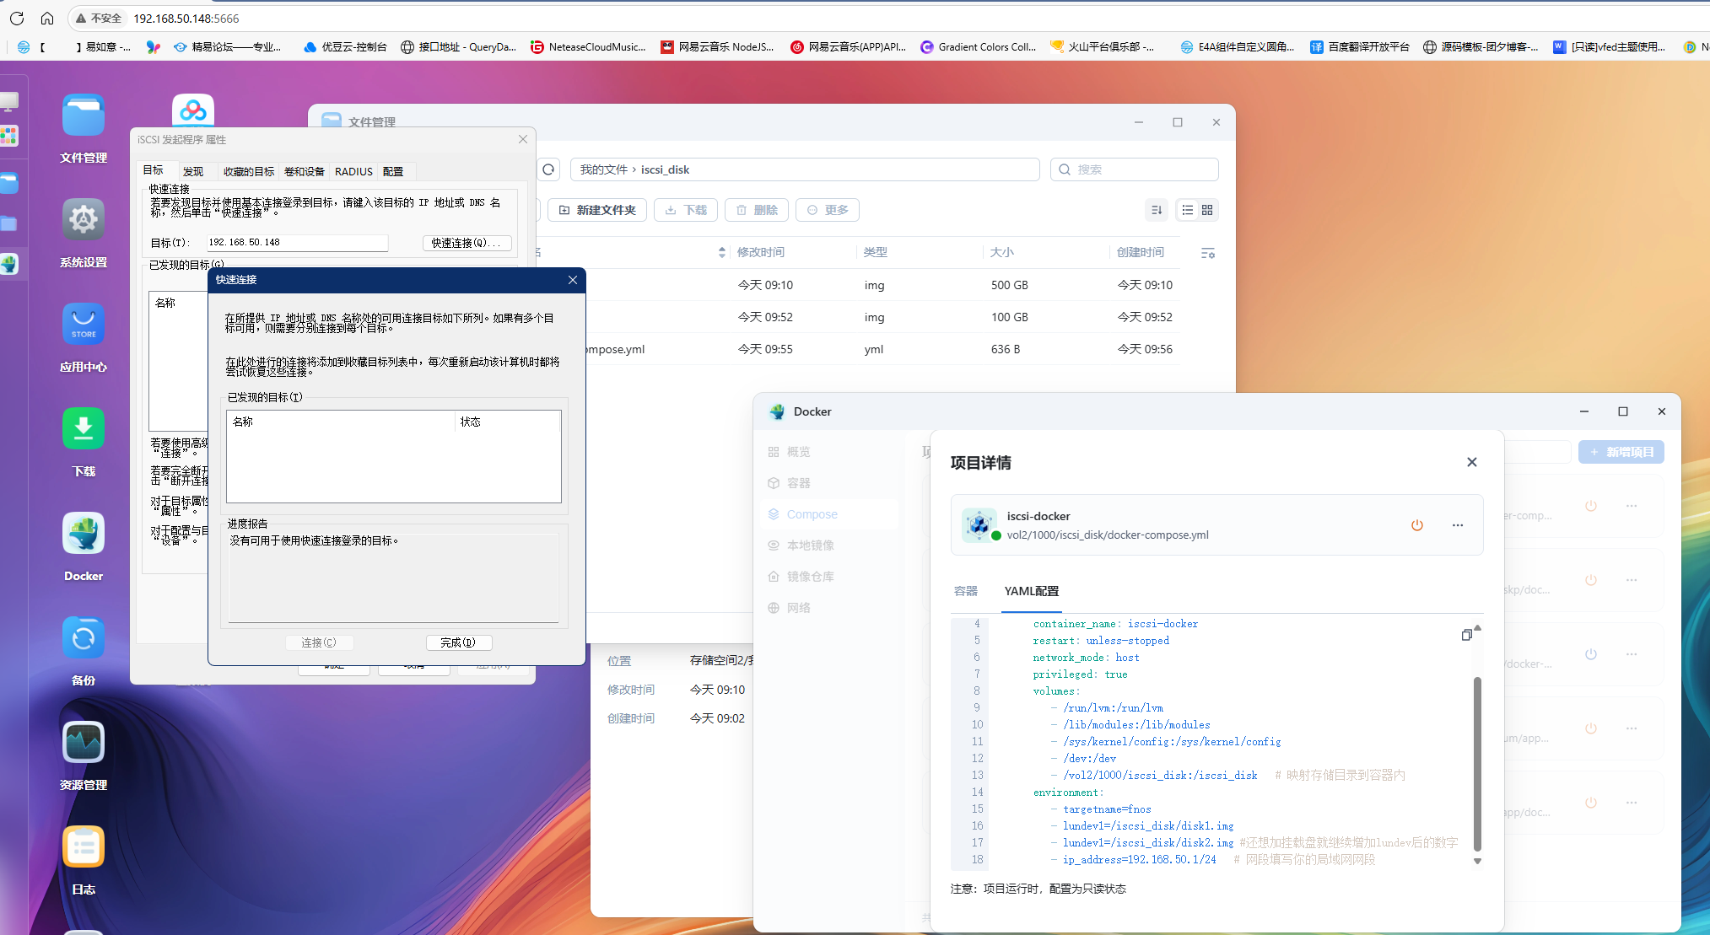Click the browser address bar URL
This screenshot has width=1710, height=935.
pyautogui.click(x=186, y=18)
